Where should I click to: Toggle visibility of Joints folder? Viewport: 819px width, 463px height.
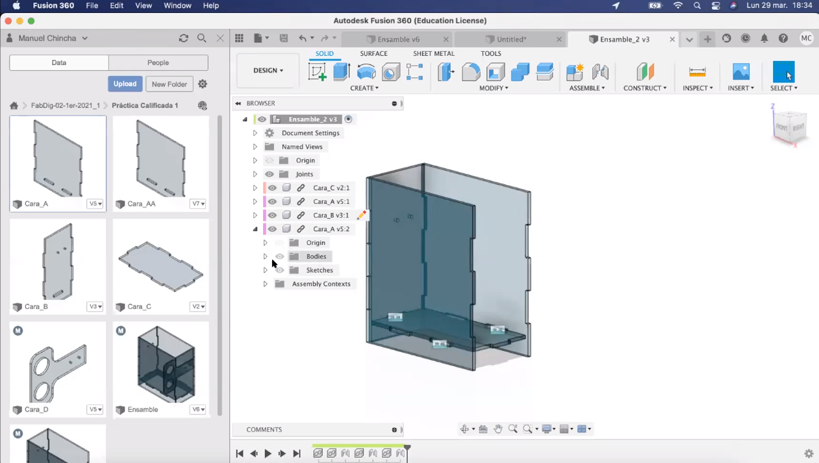270,174
